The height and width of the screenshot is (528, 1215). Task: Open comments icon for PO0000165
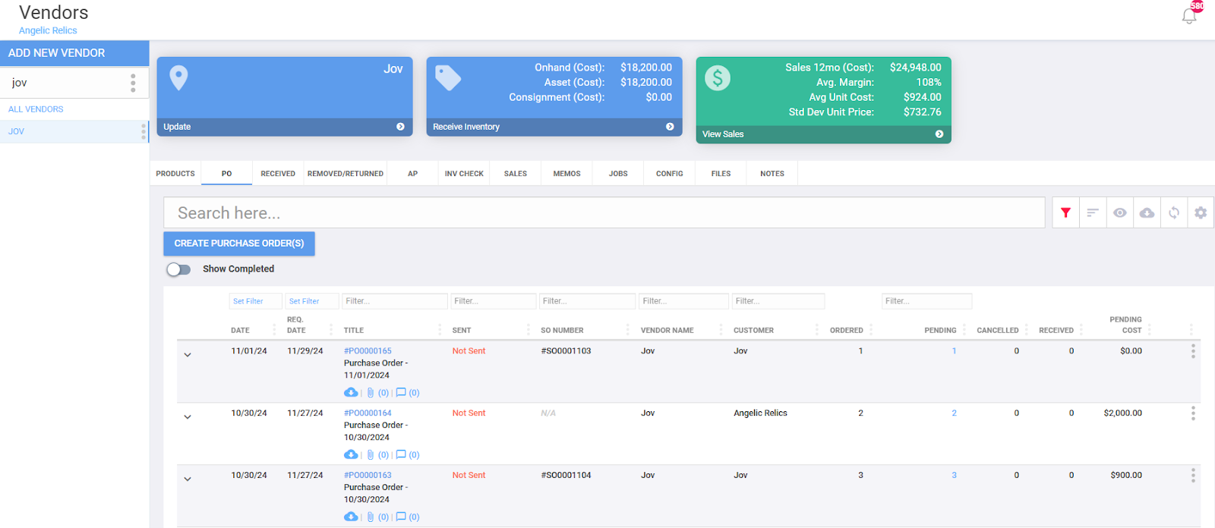point(401,392)
